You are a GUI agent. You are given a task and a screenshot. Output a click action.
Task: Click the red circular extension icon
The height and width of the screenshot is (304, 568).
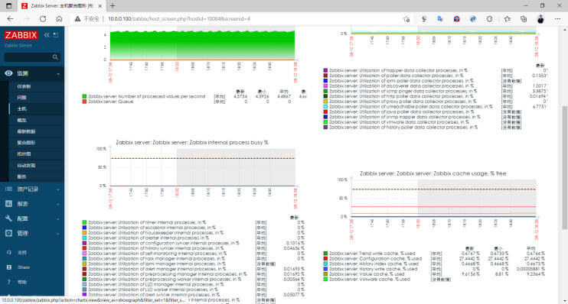pyautogui.click(x=456, y=19)
